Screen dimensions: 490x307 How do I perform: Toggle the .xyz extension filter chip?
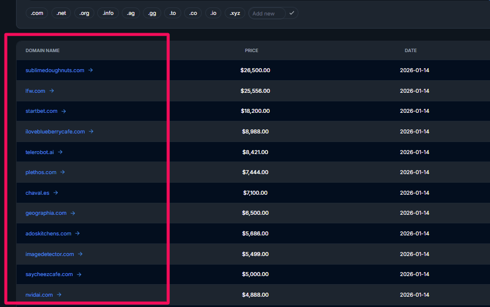[235, 13]
